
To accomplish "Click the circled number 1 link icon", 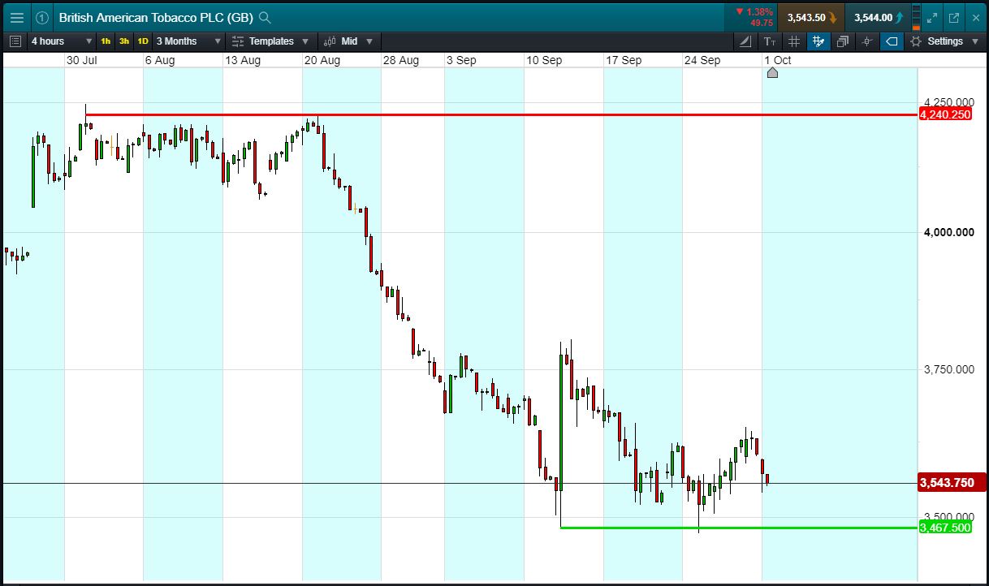I will 42,17.
